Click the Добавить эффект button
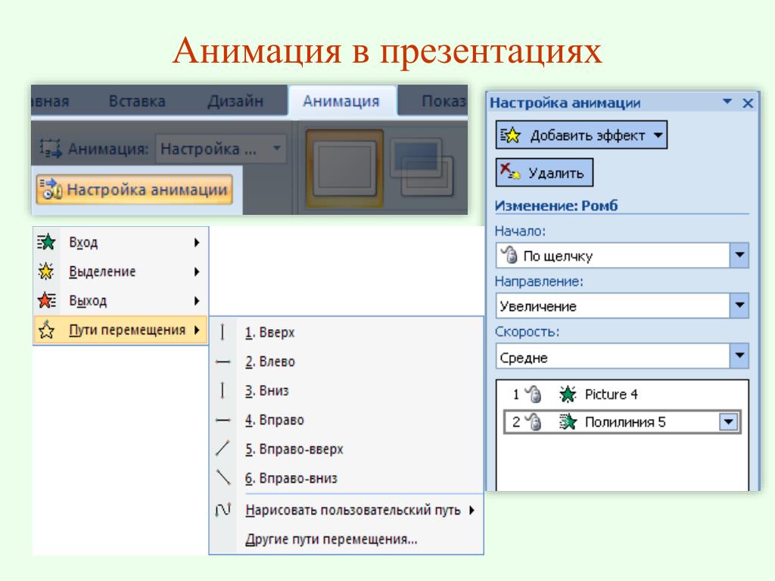The image size is (775, 581). point(581,135)
